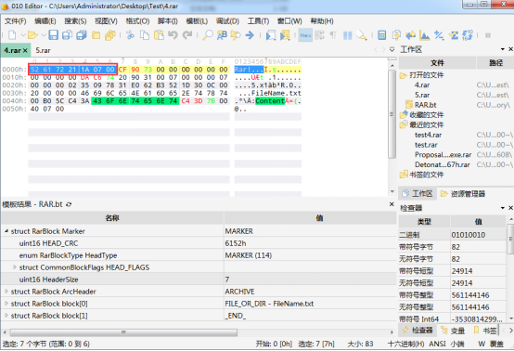Expand struct RarBlock ArcHeader
This screenshot has height=351, width=514.
pyautogui.click(x=6, y=292)
